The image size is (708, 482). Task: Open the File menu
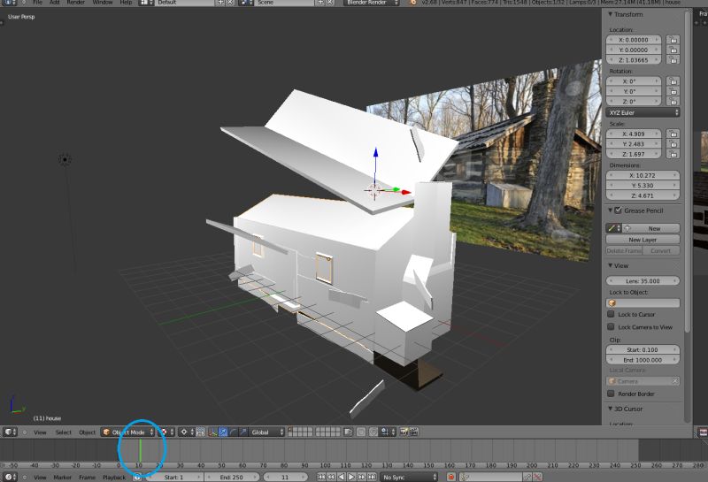coord(37,3)
